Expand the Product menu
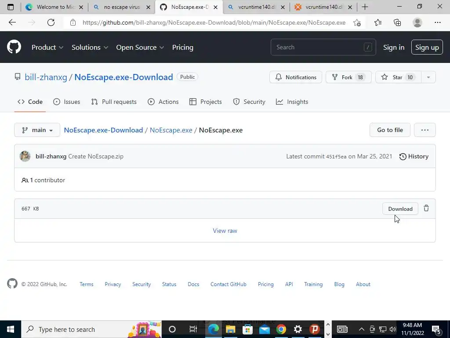Screen dimensions: 450x338 click(47, 47)
